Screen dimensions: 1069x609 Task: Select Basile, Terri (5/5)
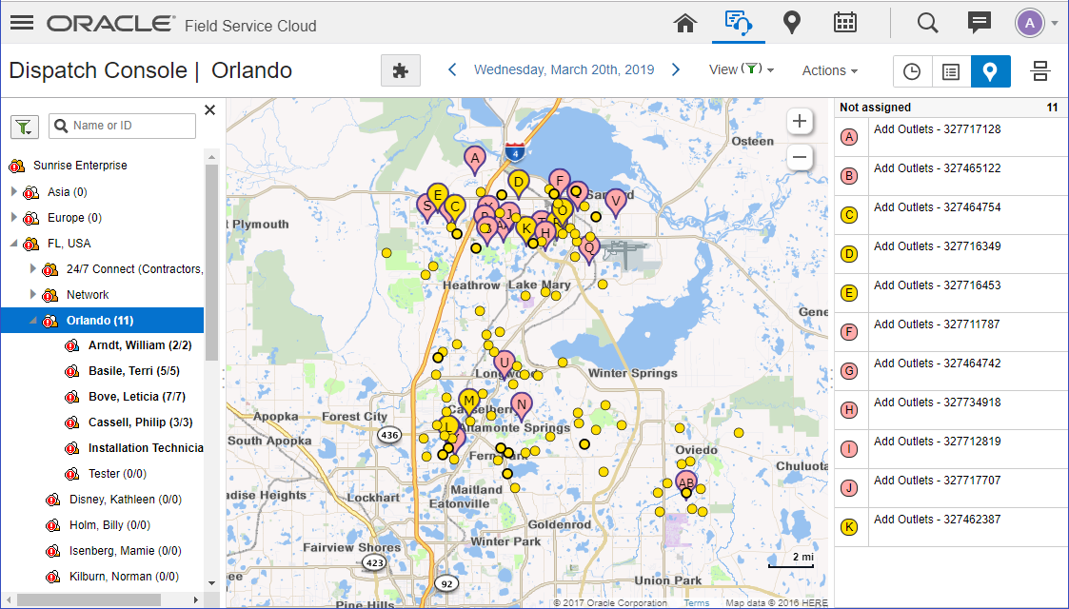pyautogui.click(x=133, y=371)
